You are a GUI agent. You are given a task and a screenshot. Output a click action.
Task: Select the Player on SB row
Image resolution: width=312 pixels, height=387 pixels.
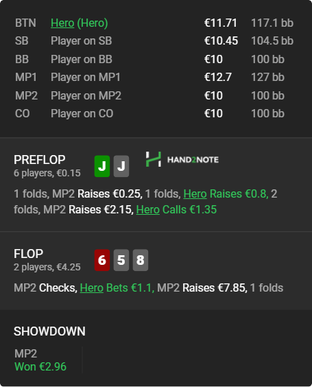154,41
